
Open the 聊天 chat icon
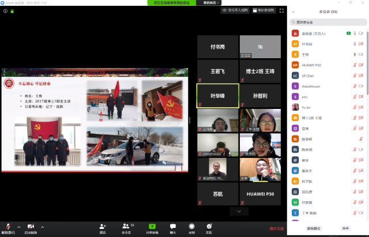[x=173, y=227]
